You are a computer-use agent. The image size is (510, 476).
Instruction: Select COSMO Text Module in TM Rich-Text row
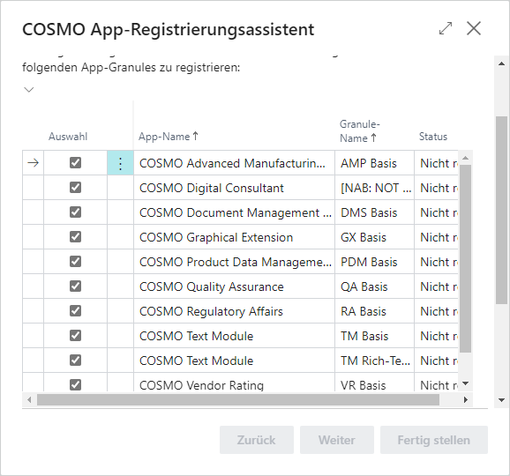[x=234, y=361]
